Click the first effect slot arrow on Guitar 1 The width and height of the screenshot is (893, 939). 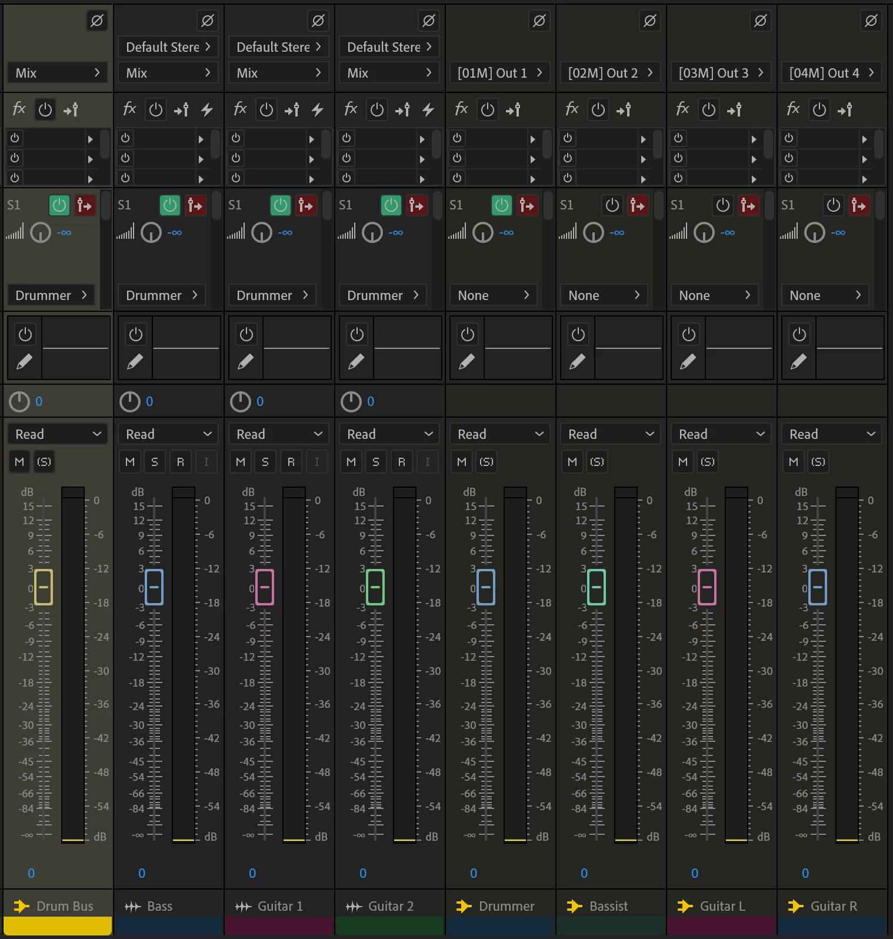pyautogui.click(x=311, y=139)
